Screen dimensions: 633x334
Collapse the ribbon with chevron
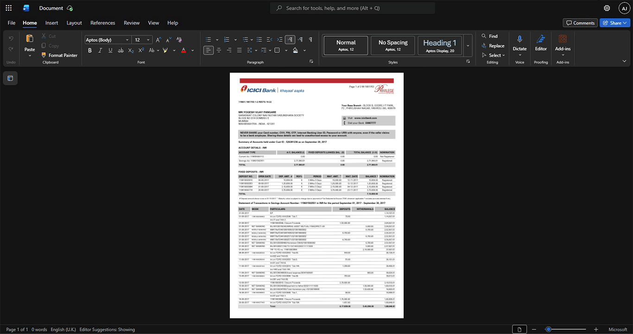click(624, 61)
